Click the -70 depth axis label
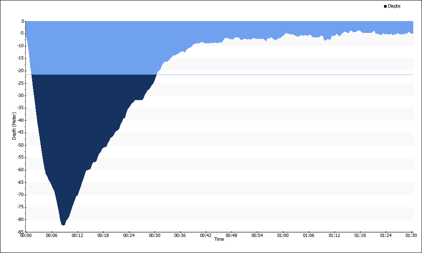The image size is (422, 253). (x=21, y=195)
